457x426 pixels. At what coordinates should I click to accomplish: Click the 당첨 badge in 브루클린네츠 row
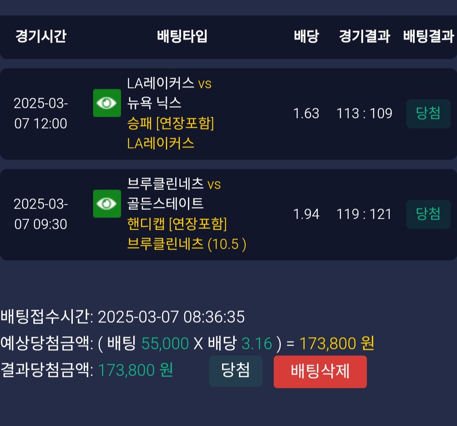(428, 214)
